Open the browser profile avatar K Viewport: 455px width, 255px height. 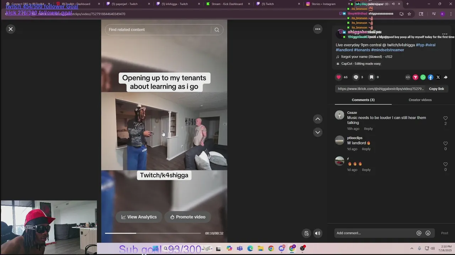point(442,14)
